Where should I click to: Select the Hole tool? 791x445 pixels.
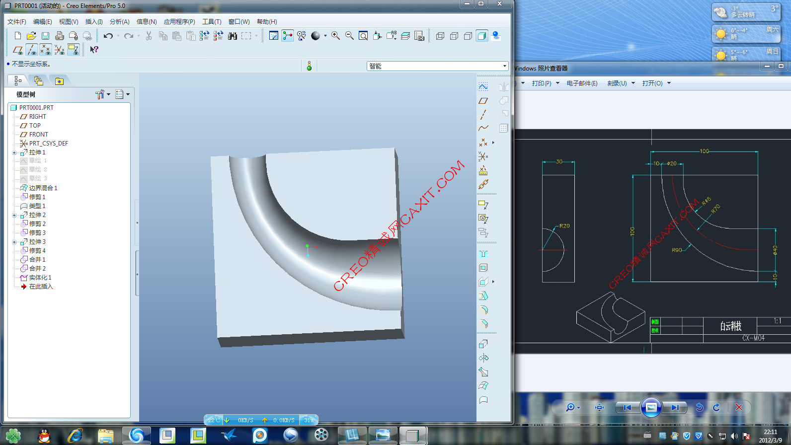(483, 254)
